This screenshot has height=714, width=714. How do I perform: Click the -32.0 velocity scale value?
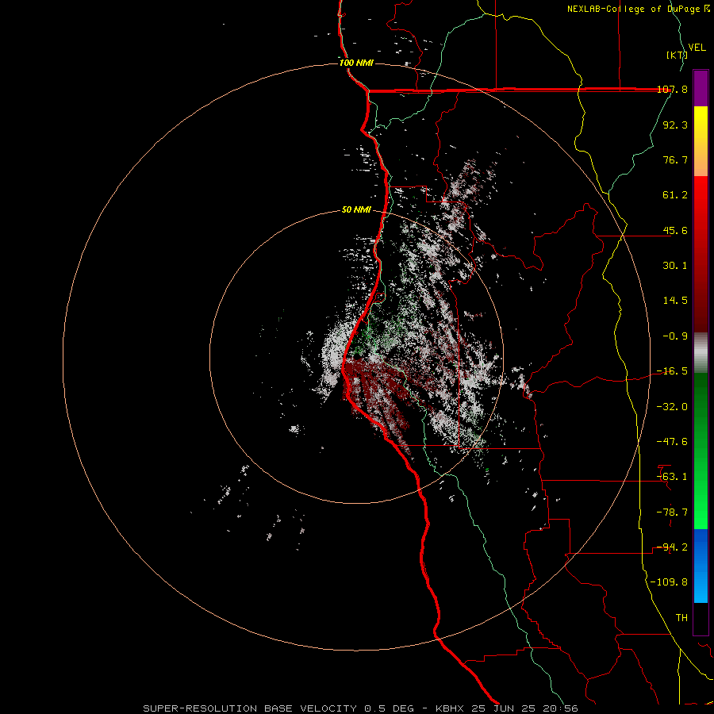[x=672, y=407]
